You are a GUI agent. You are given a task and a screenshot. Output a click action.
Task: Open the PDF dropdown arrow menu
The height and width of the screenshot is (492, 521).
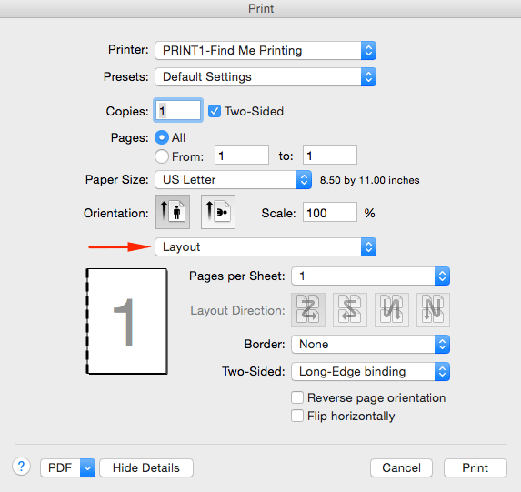click(x=87, y=468)
